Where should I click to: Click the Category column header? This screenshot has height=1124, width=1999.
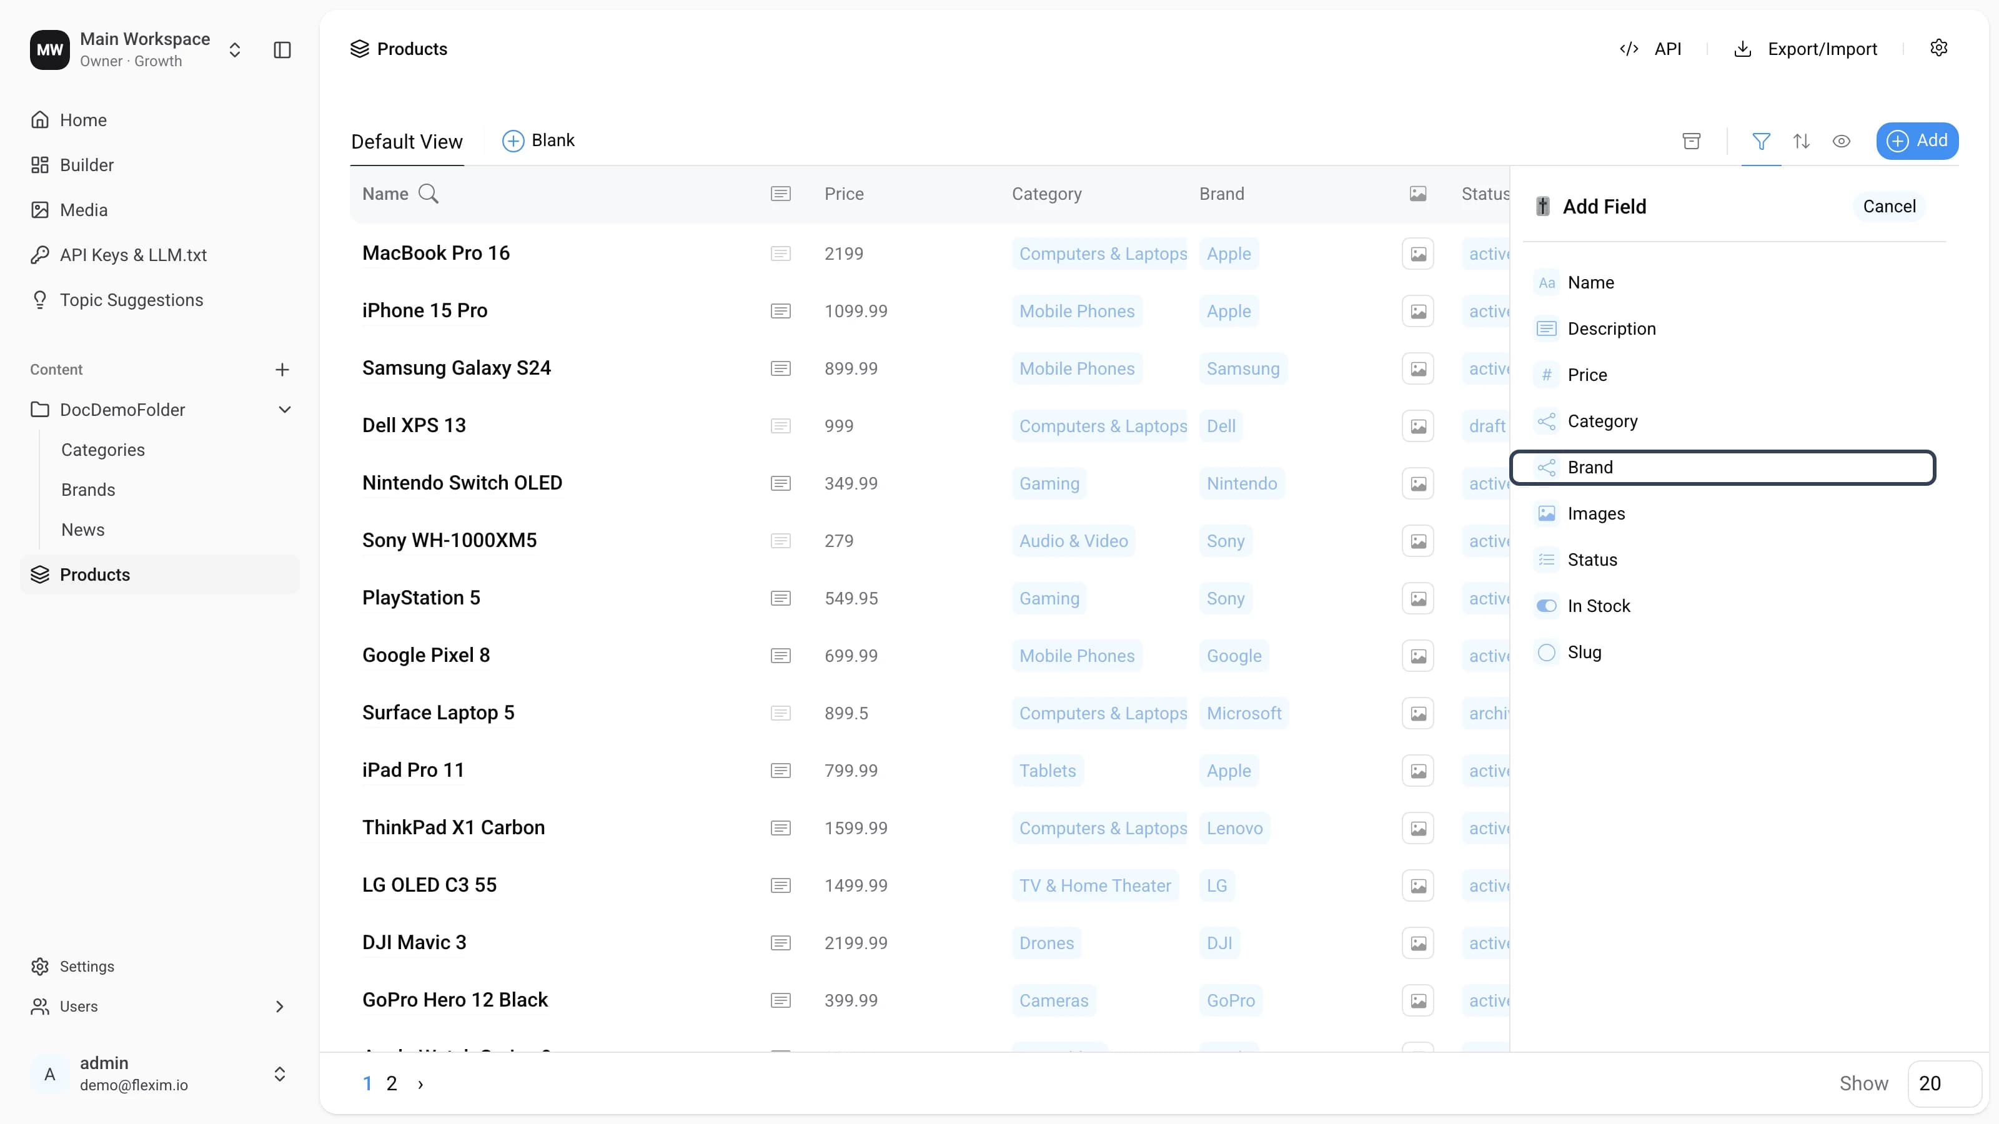[x=1047, y=194]
